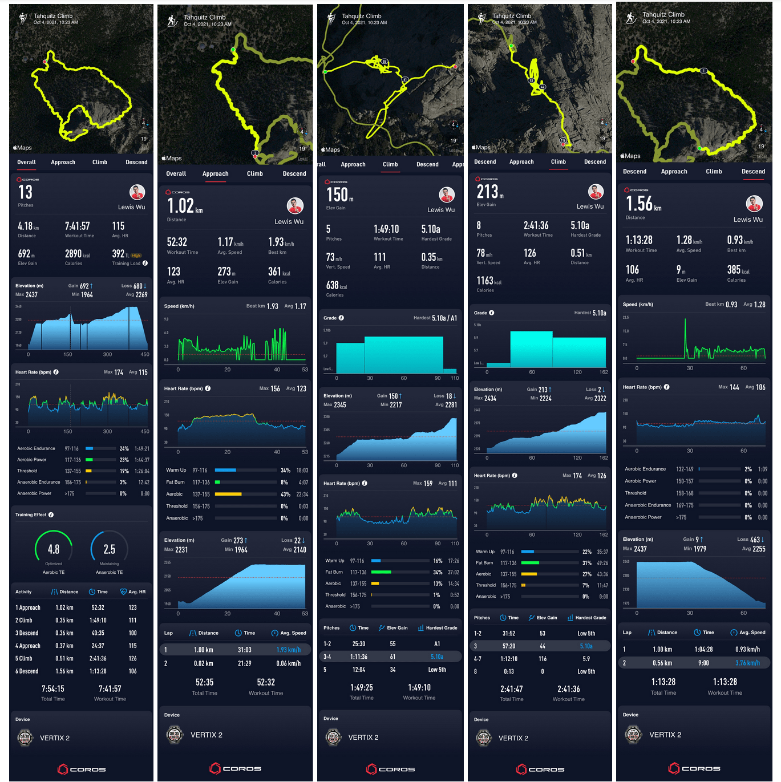The width and height of the screenshot is (781, 782).
Task: Click the Threshold heart rate zone bar
Action: 102,471
